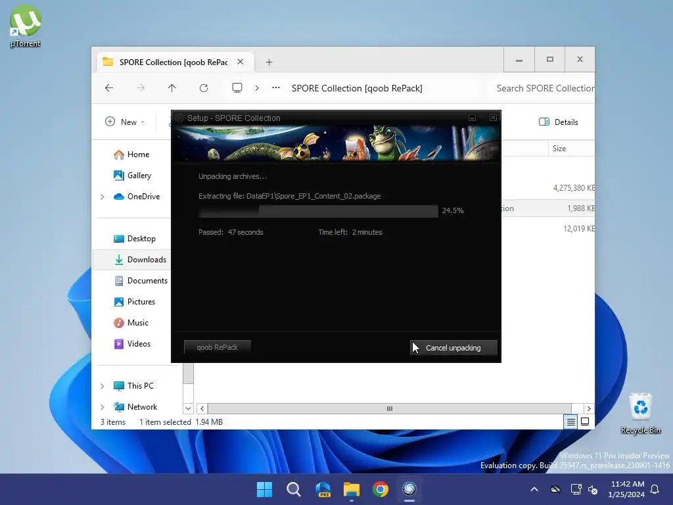Switch to large thumbnails view layout

pyautogui.click(x=585, y=422)
